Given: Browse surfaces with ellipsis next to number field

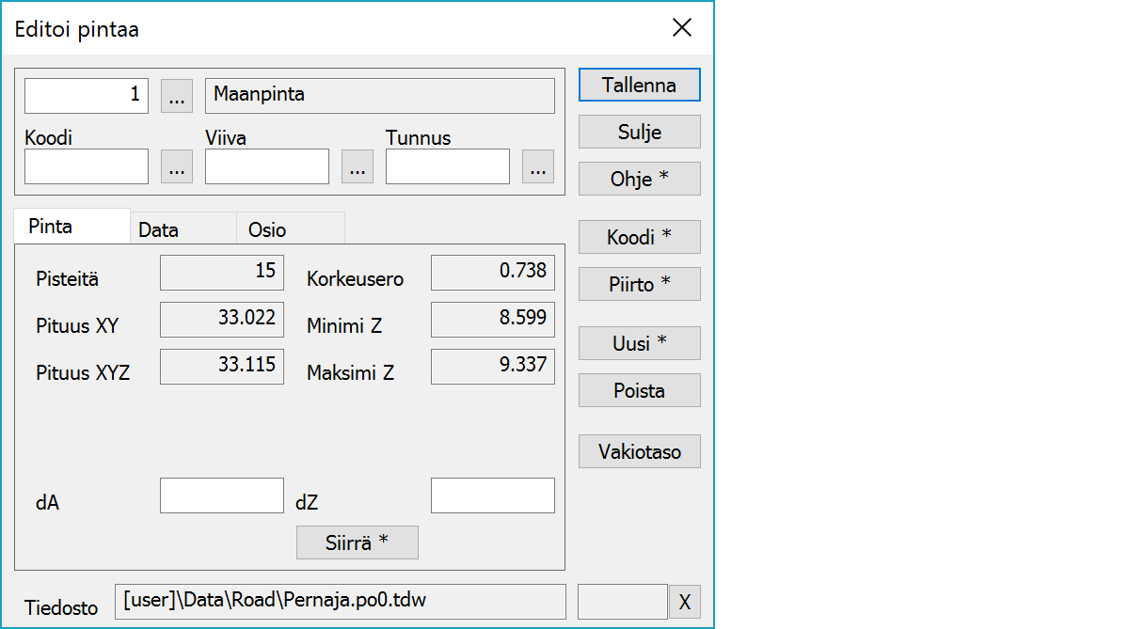Looking at the screenshot, I should 177,96.
